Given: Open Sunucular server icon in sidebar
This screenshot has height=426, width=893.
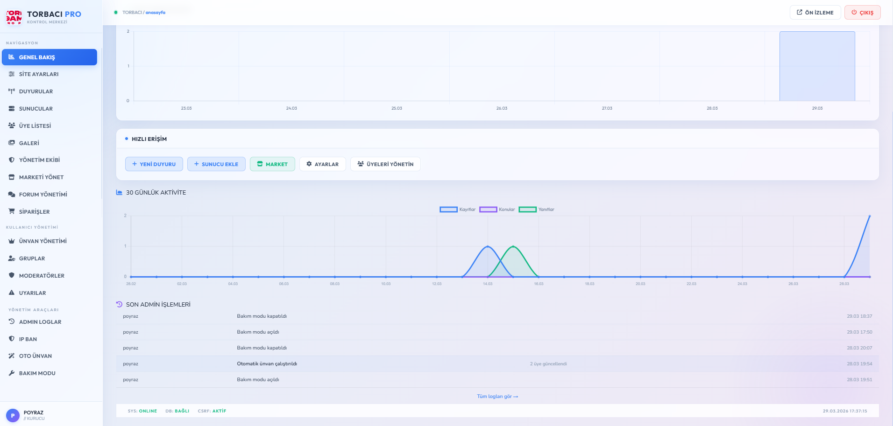Looking at the screenshot, I should [x=12, y=109].
